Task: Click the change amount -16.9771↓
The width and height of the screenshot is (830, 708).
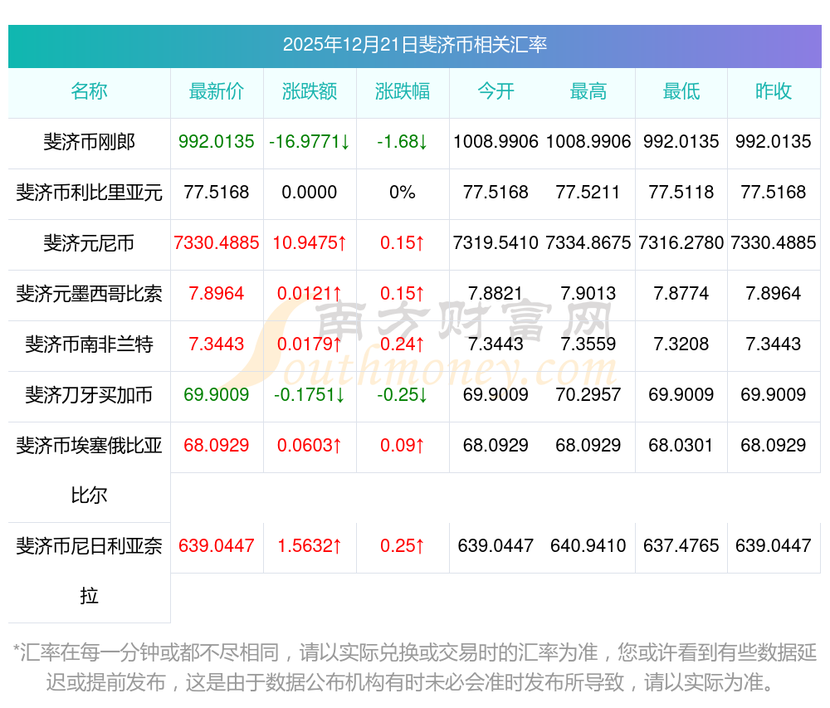Action: coord(310,142)
